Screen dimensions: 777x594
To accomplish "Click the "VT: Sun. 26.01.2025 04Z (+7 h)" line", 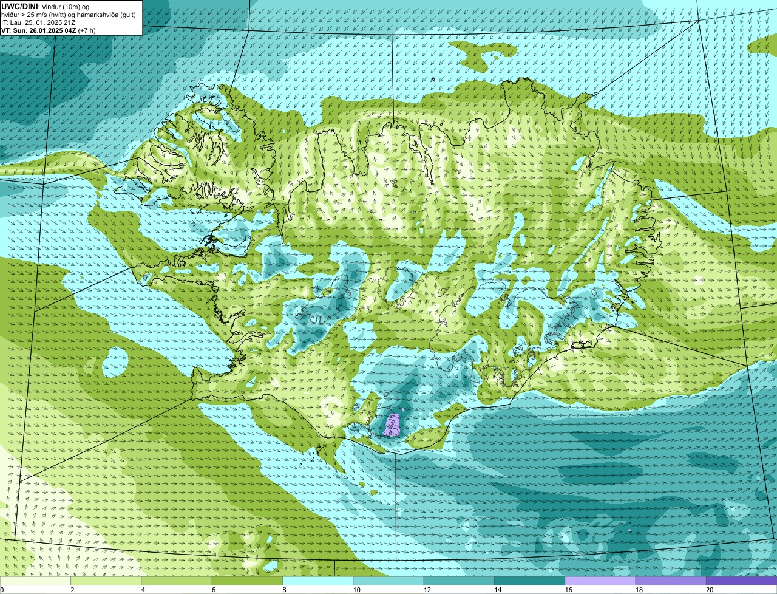I will pyautogui.click(x=49, y=30).
